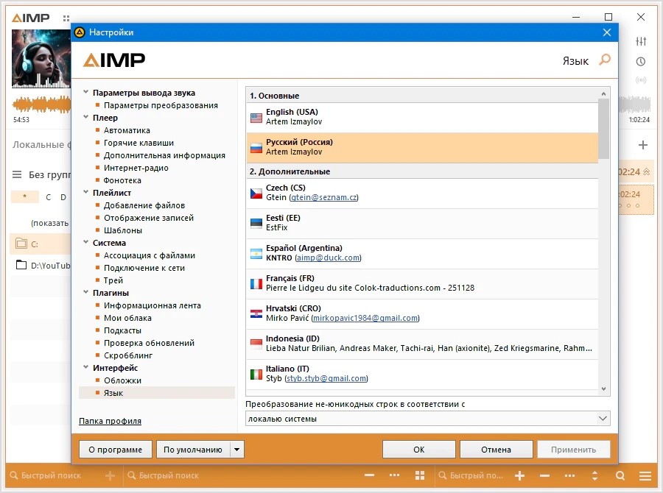Click the plus icon above the playlist
Screen dimensions: 663x493
(642, 145)
